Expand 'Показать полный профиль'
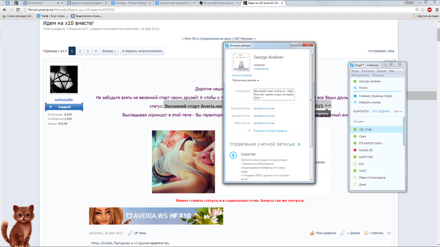 coord(270,131)
